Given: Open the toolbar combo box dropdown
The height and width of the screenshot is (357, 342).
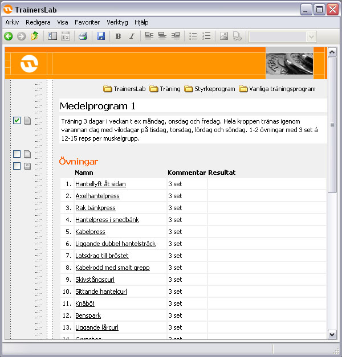Looking at the screenshot, I should click(x=311, y=36).
